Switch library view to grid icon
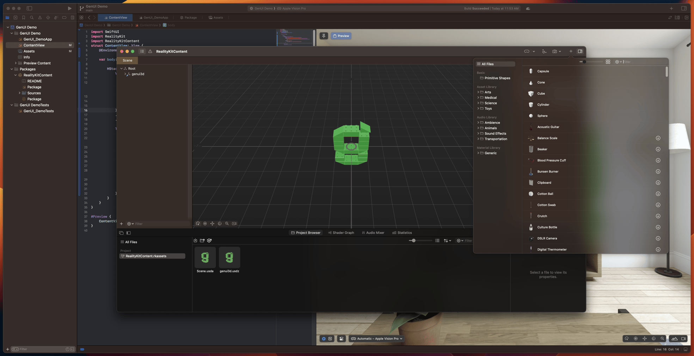The image size is (694, 356). click(608, 62)
